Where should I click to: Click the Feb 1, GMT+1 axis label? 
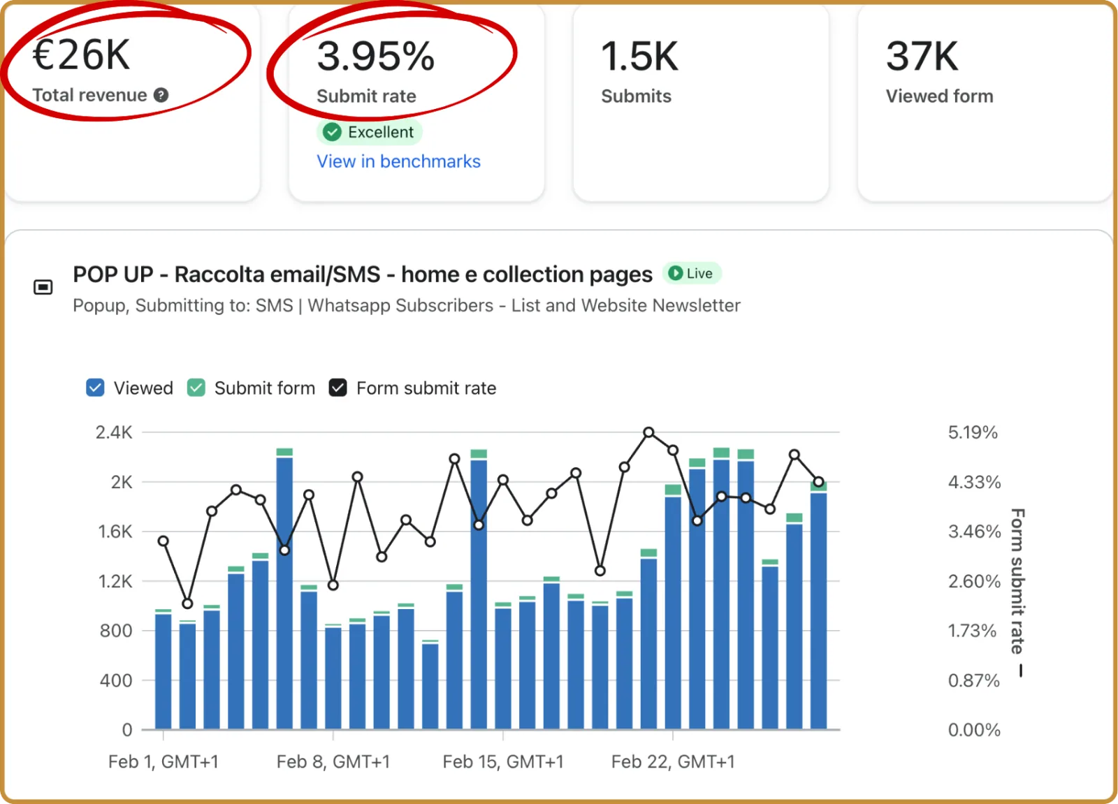164,761
